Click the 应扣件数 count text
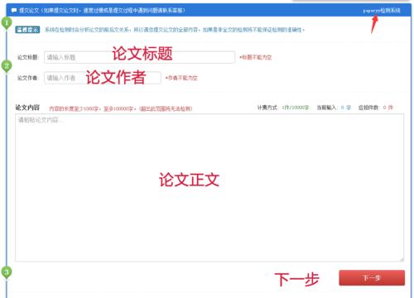The height and width of the screenshot is (298, 414). click(376, 108)
